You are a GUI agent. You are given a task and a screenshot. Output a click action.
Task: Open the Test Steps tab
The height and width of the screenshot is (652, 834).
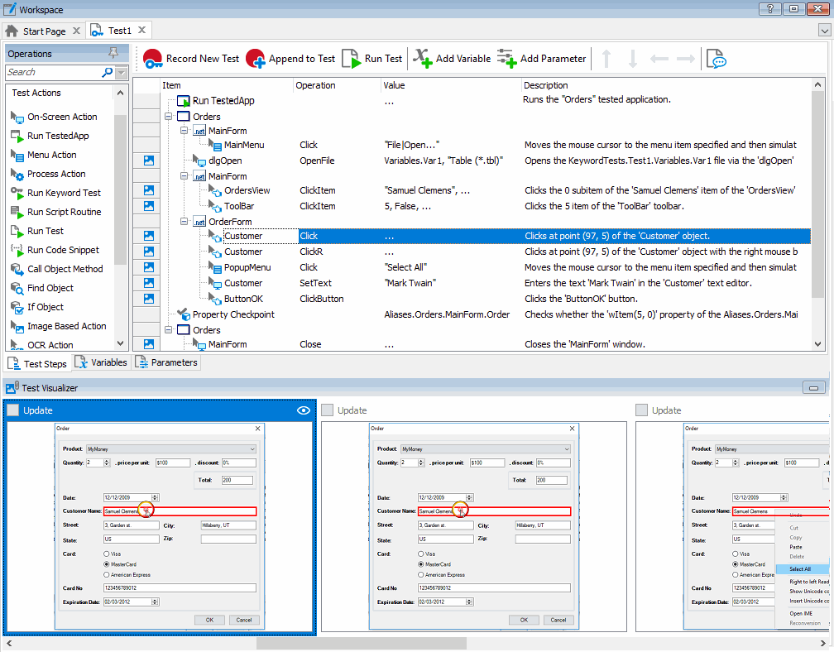click(38, 364)
